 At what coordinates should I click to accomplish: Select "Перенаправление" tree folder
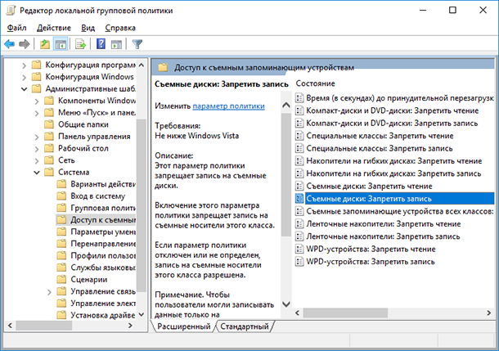[x=103, y=244]
